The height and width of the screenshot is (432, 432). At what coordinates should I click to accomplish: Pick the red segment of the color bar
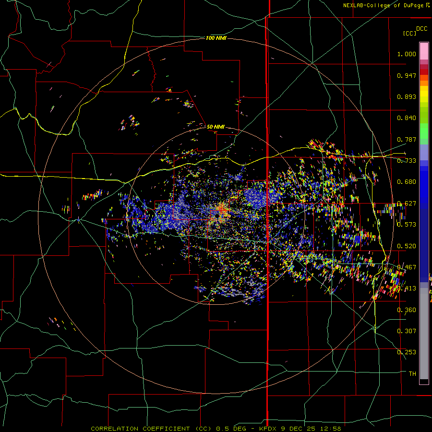424,72
